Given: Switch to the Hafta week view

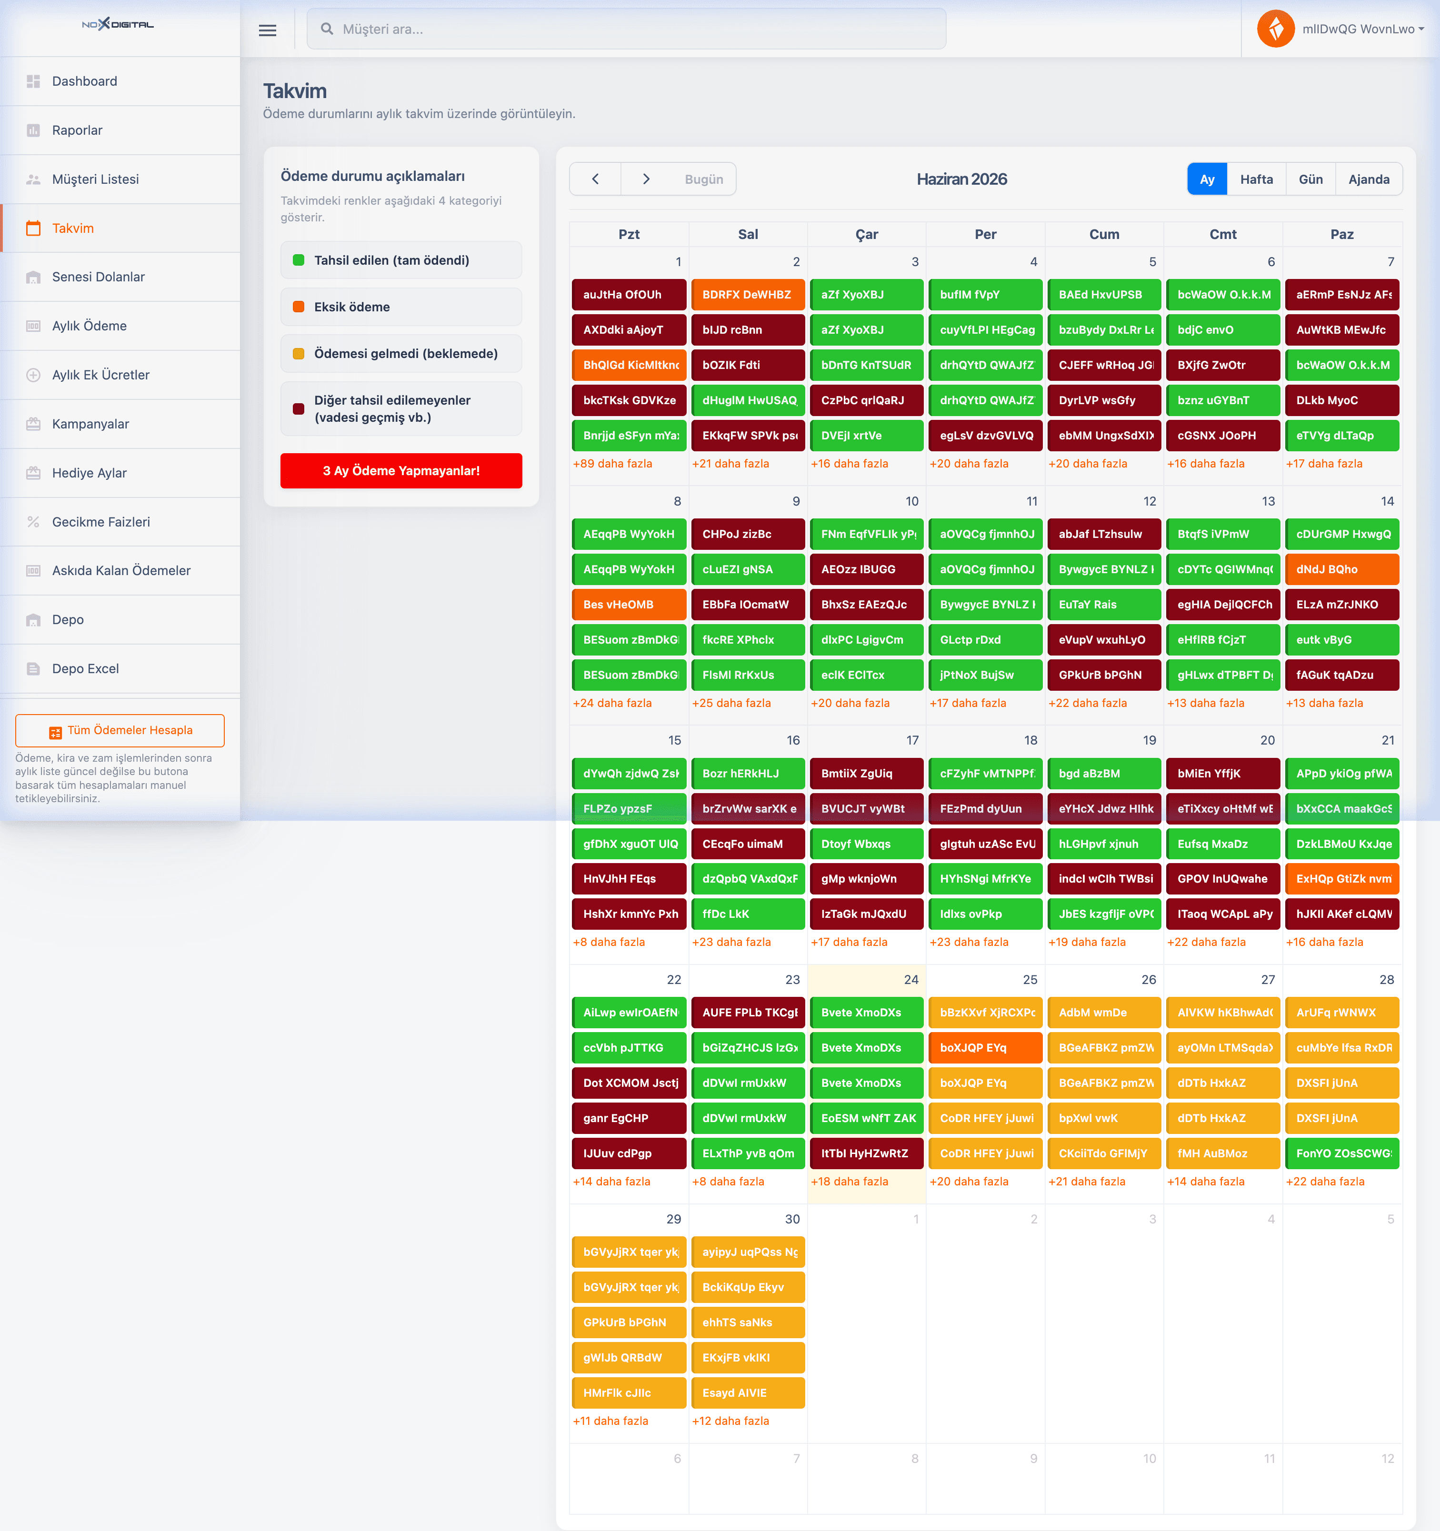Looking at the screenshot, I should pos(1257,179).
